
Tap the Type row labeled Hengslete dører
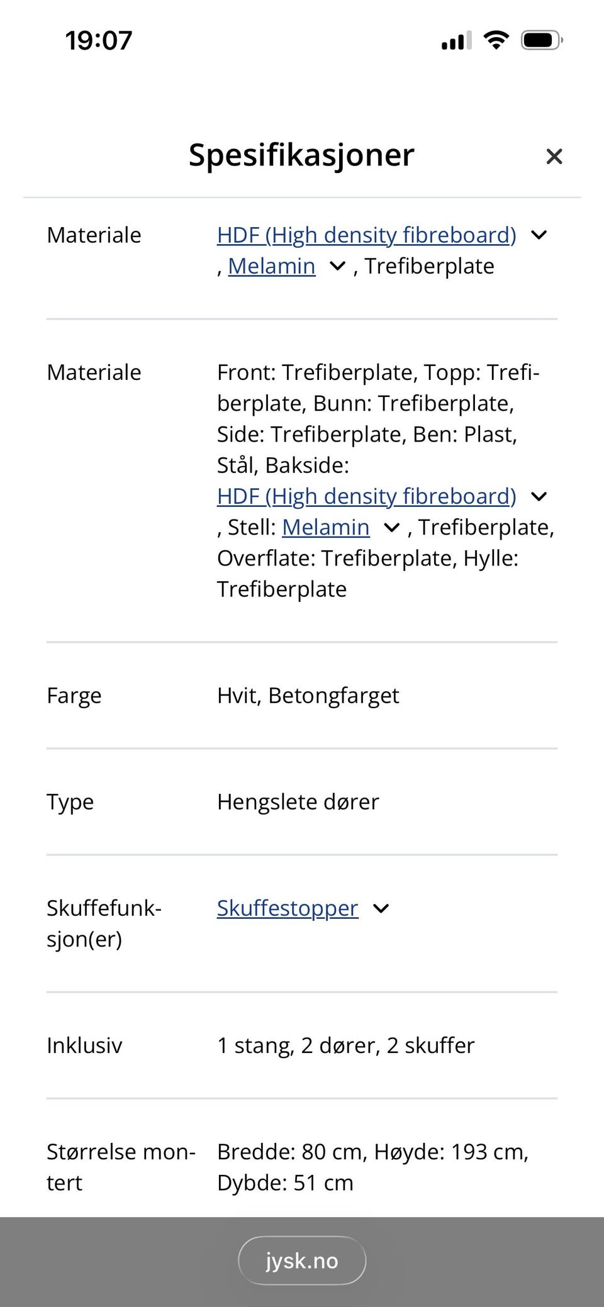pos(297,802)
